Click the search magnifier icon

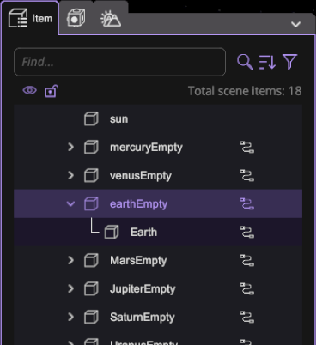point(245,62)
